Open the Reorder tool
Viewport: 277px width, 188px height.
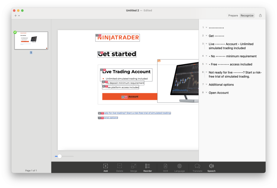(147, 167)
